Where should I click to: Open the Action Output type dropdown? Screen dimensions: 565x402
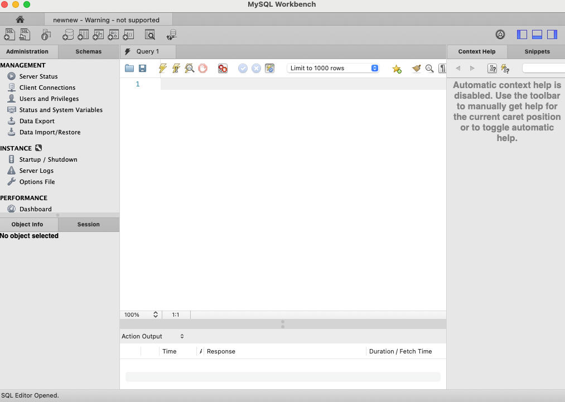coord(153,336)
